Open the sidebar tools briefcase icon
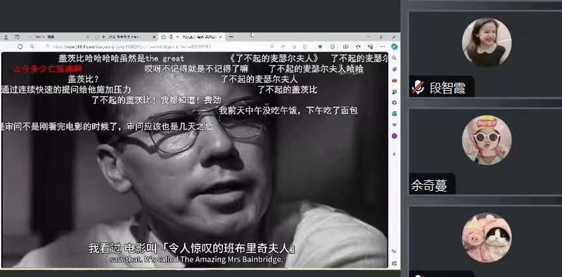This screenshot has height=277, width=562. [395, 80]
